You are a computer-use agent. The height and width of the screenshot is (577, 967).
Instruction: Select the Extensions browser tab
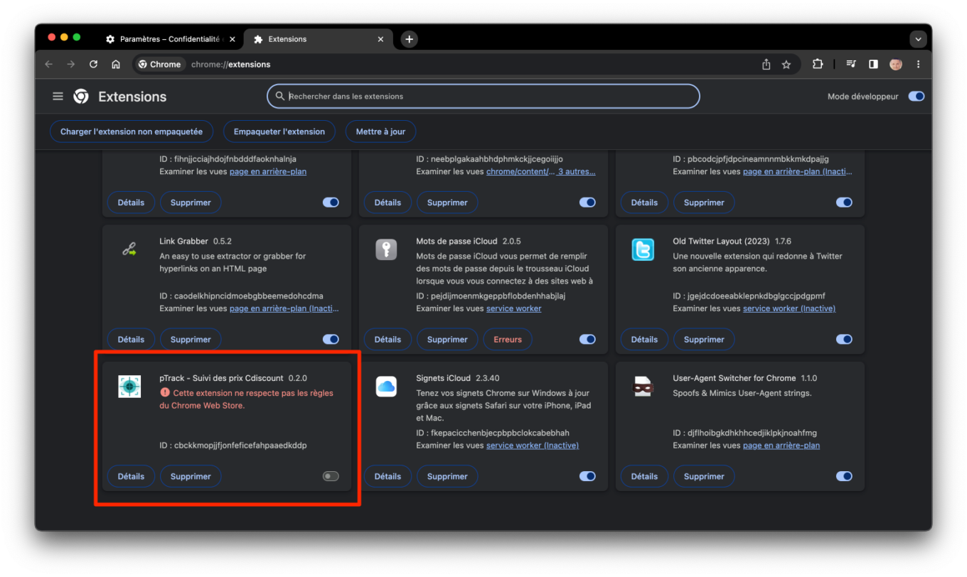[317, 39]
